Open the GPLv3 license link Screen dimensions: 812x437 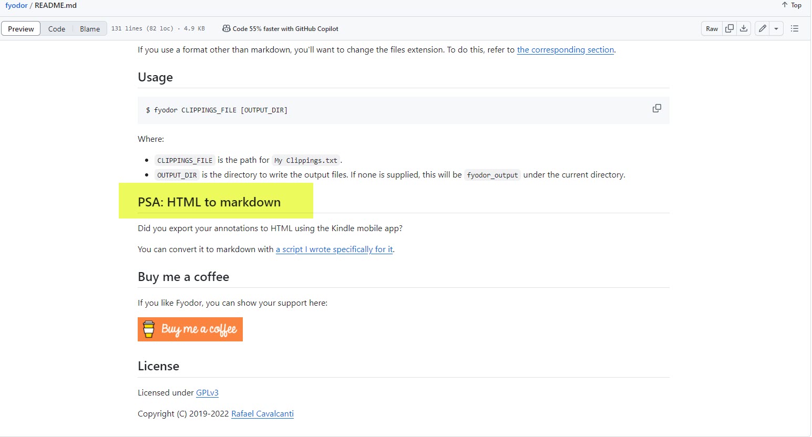pyautogui.click(x=207, y=393)
